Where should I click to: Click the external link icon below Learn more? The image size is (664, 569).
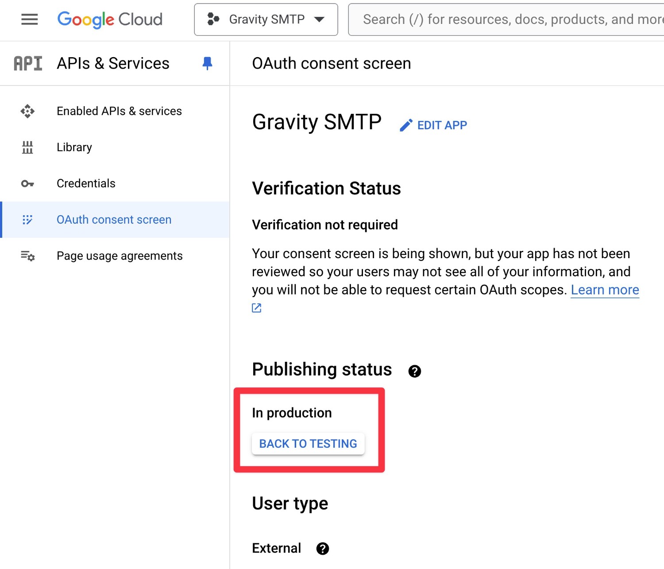click(x=257, y=308)
